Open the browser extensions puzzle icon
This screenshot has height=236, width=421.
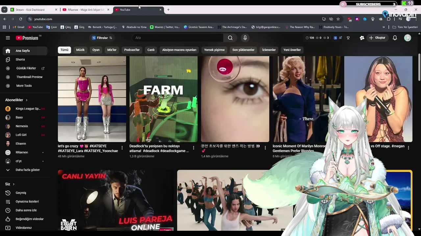pos(388,19)
